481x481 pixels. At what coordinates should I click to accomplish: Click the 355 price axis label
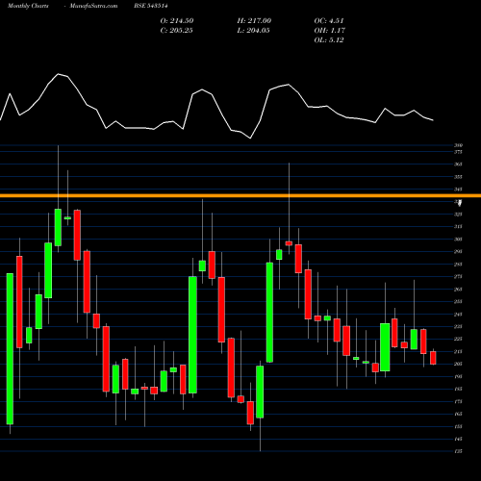coord(458,177)
